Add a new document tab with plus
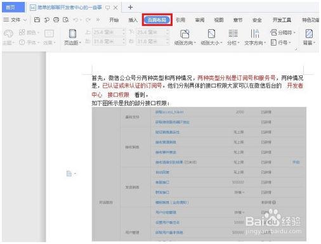The width and height of the screenshot is (321, 244). click(130, 8)
